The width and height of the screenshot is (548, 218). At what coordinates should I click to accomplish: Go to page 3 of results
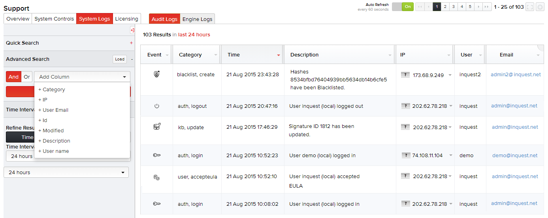(454, 7)
